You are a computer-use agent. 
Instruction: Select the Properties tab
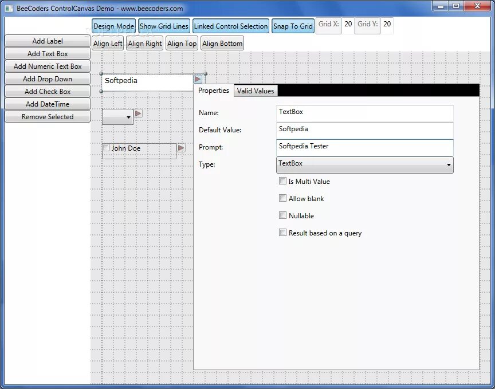pos(214,91)
